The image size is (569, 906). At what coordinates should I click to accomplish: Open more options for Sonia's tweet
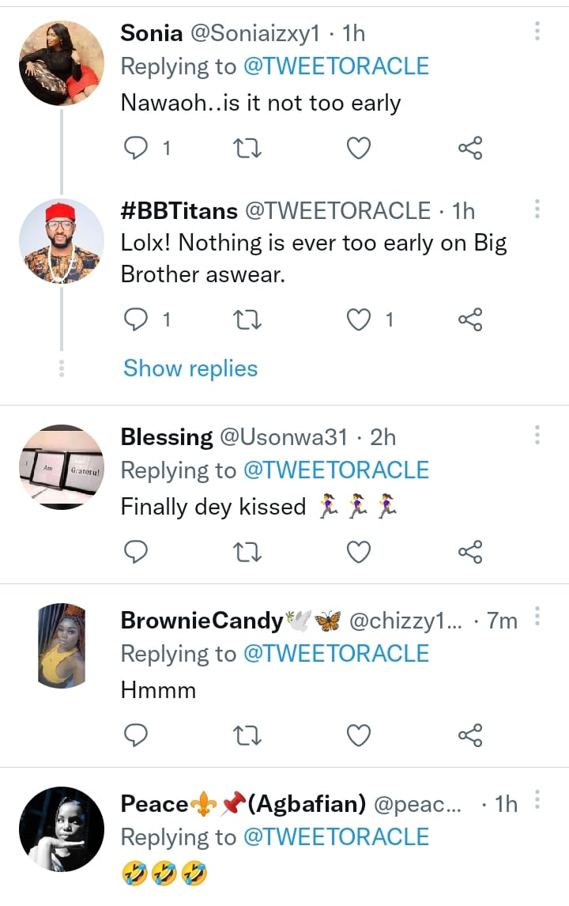point(537,32)
